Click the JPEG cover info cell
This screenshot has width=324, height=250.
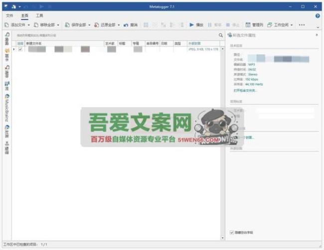pyautogui.click(x=203, y=49)
